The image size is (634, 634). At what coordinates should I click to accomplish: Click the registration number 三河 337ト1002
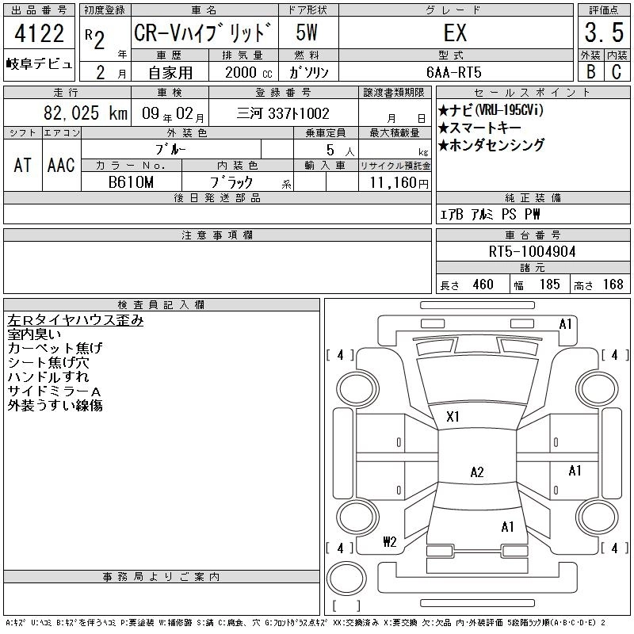[x=283, y=113]
